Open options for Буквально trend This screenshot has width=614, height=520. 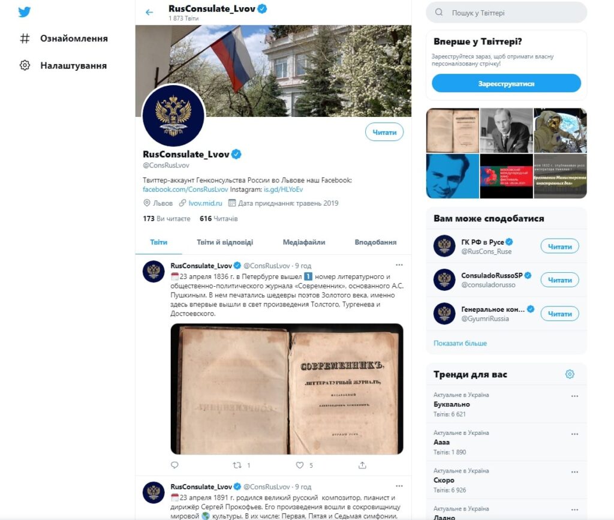[x=574, y=396]
